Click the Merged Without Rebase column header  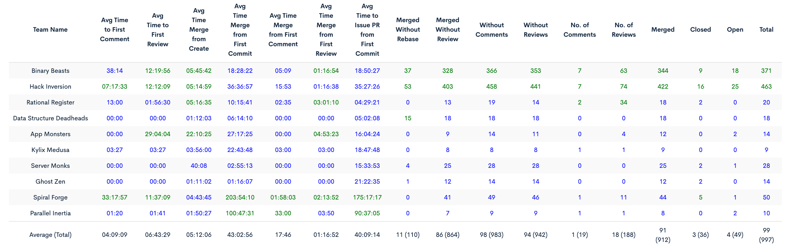click(x=408, y=29)
